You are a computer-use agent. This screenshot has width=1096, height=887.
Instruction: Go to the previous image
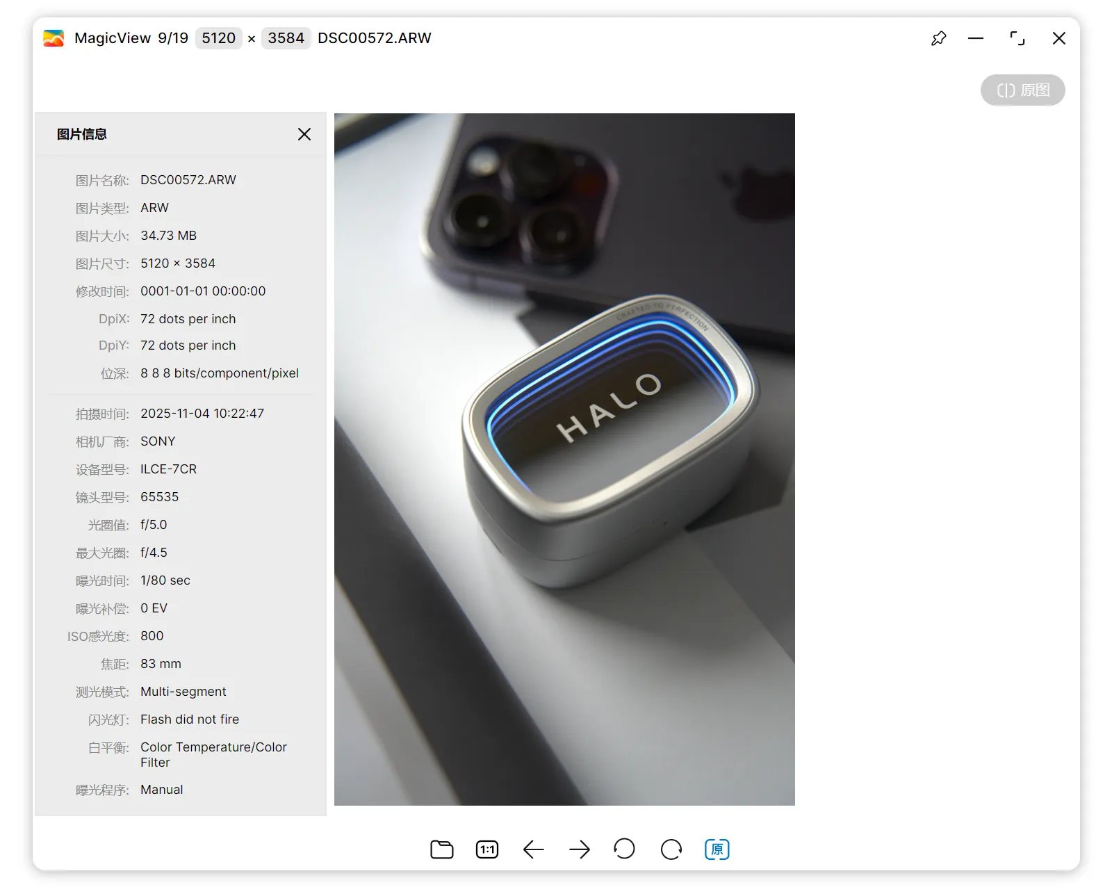[533, 849]
